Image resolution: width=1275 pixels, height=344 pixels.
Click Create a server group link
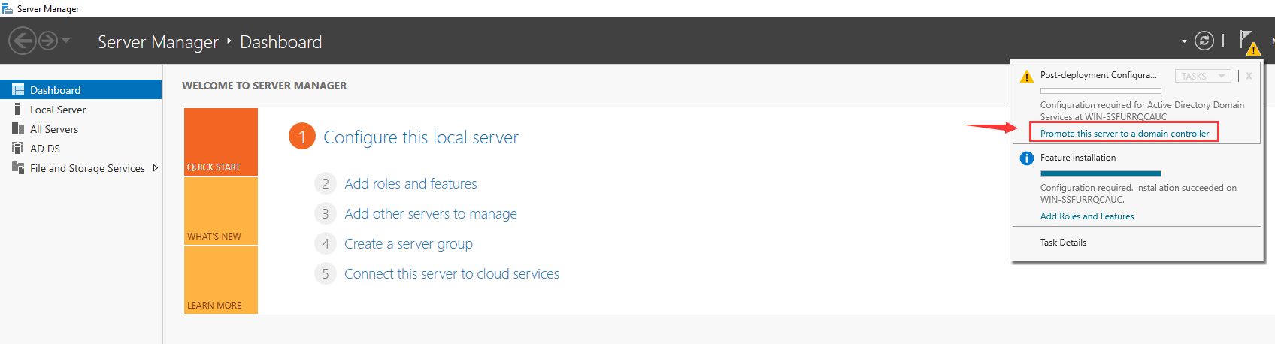(x=408, y=244)
